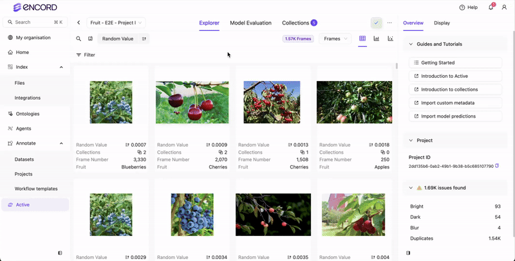Collapse the 1.69K issues found section
The width and height of the screenshot is (515, 261).
coord(411,188)
